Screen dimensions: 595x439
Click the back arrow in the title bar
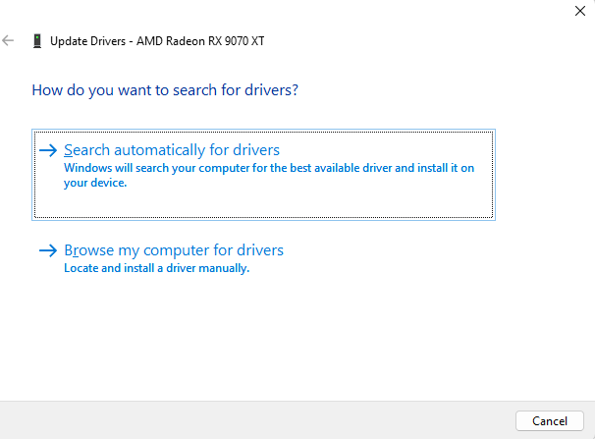(x=9, y=41)
